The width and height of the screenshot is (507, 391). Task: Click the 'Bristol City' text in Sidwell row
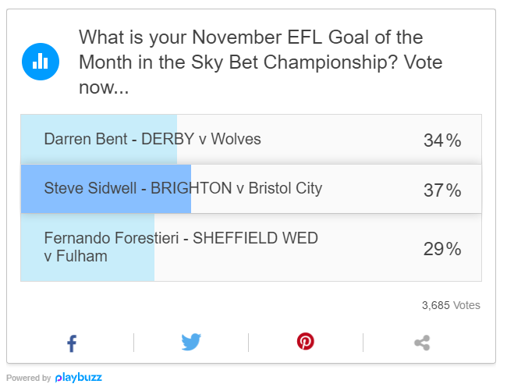point(285,188)
